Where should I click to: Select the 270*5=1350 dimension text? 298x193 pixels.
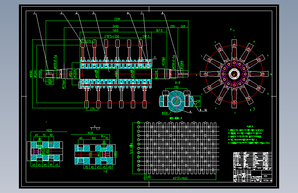pos(112,36)
